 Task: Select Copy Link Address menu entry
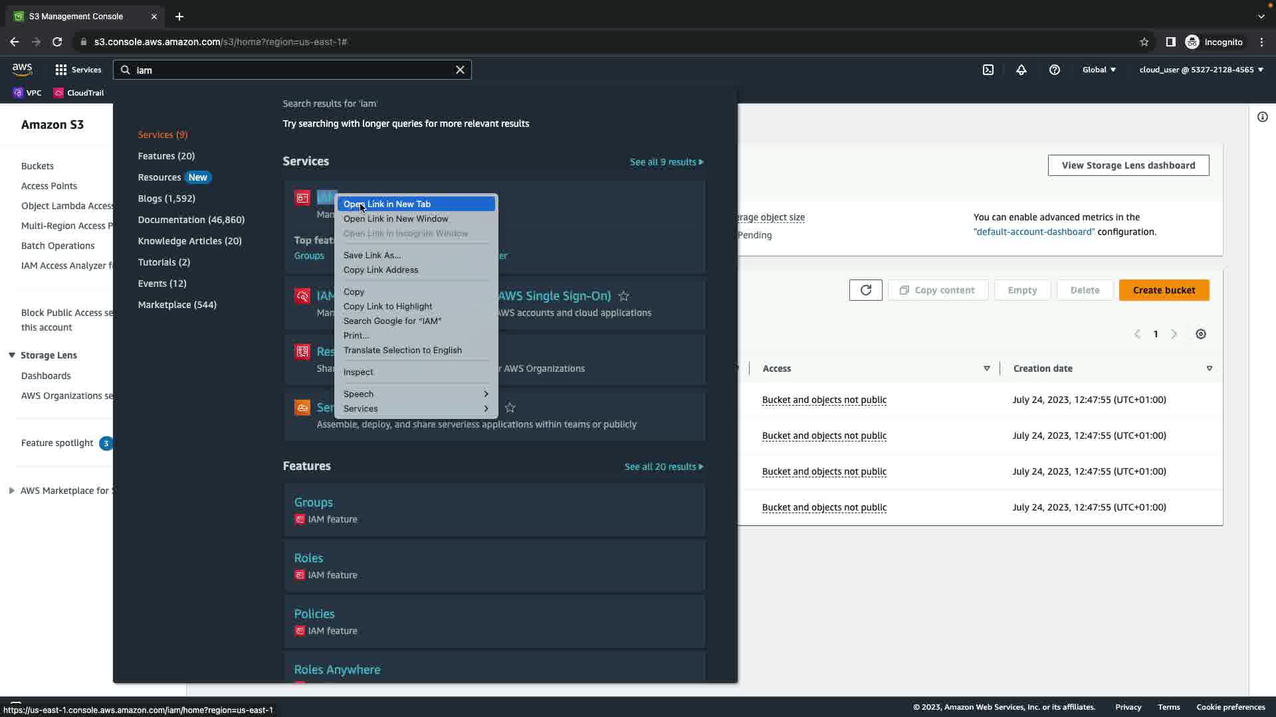pyautogui.click(x=381, y=270)
